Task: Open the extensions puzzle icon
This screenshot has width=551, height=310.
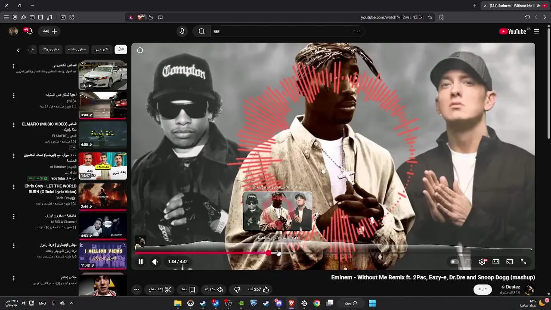Action: click(x=72, y=17)
